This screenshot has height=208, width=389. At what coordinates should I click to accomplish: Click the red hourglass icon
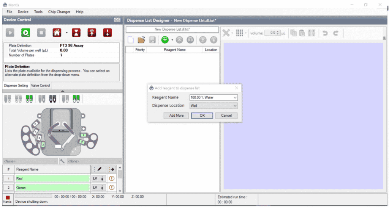(x=77, y=33)
